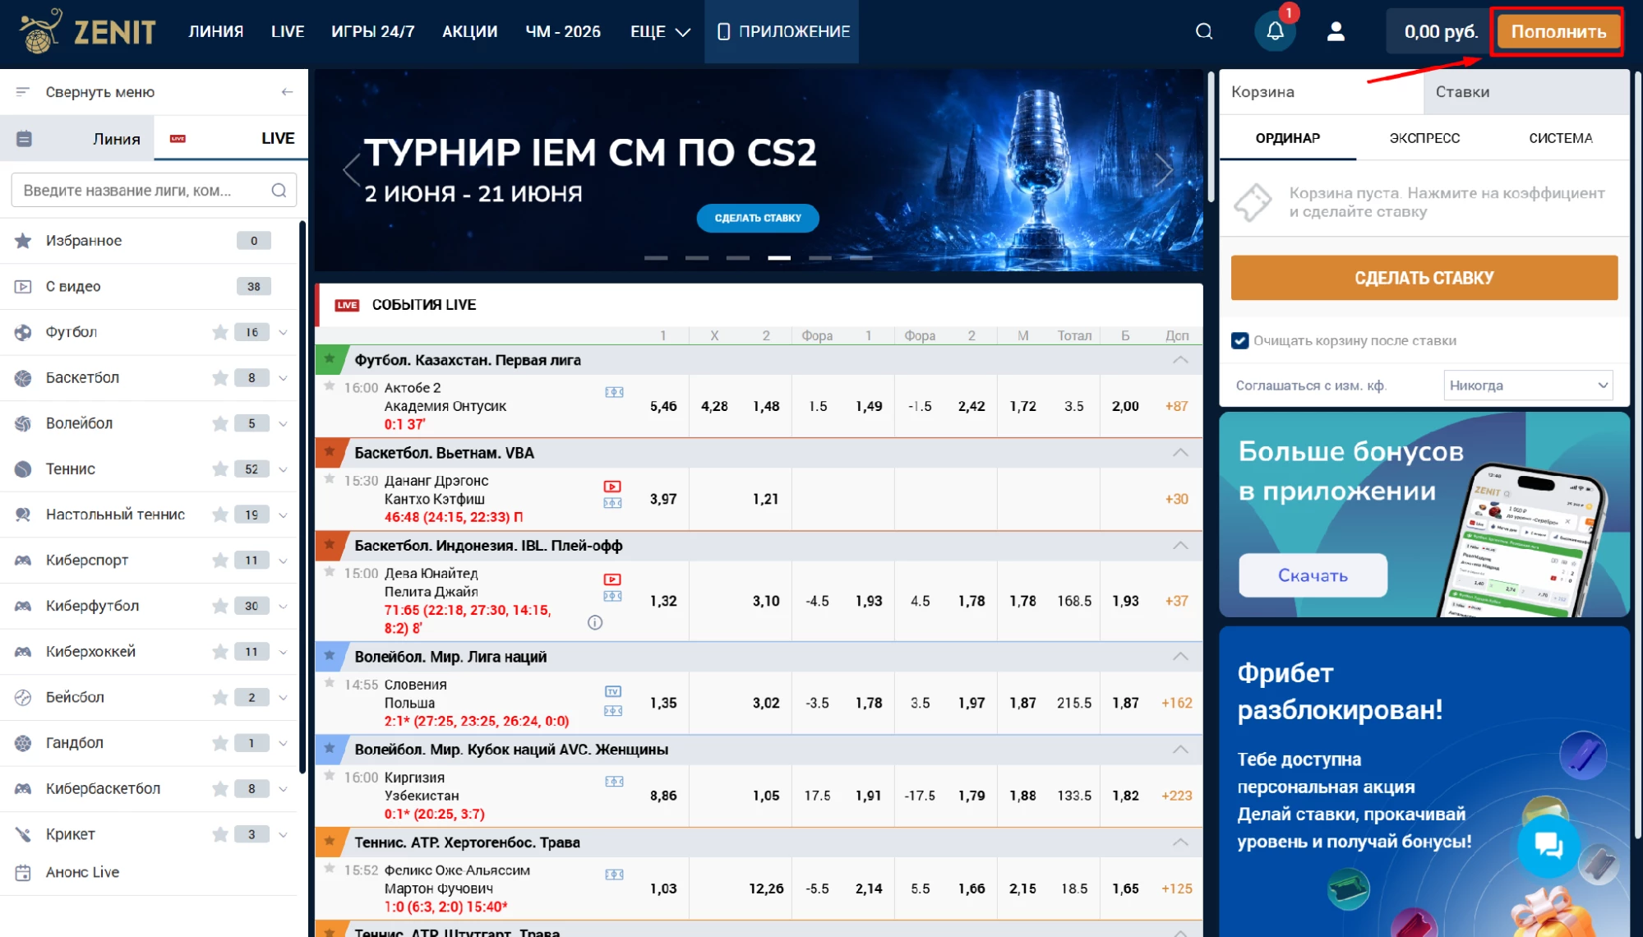This screenshot has height=937, width=1643.
Task: Click the Бейсбол sport icon
Action: pos(23,697)
